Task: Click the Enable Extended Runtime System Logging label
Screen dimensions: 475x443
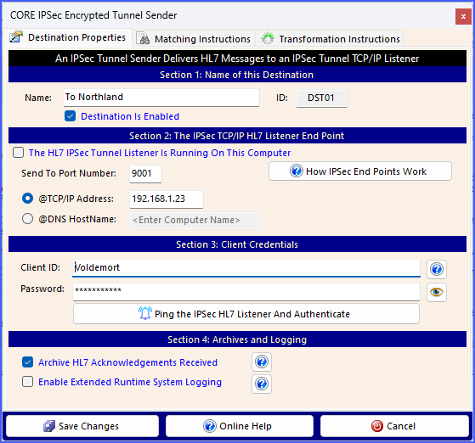Action: point(130,382)
